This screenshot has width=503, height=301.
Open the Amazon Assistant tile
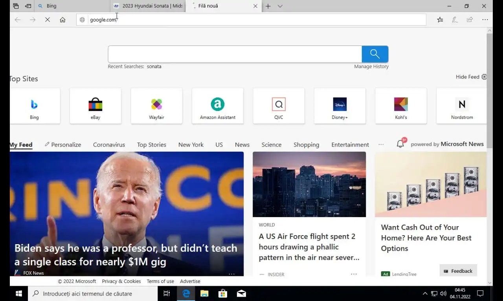click(218, 106)
